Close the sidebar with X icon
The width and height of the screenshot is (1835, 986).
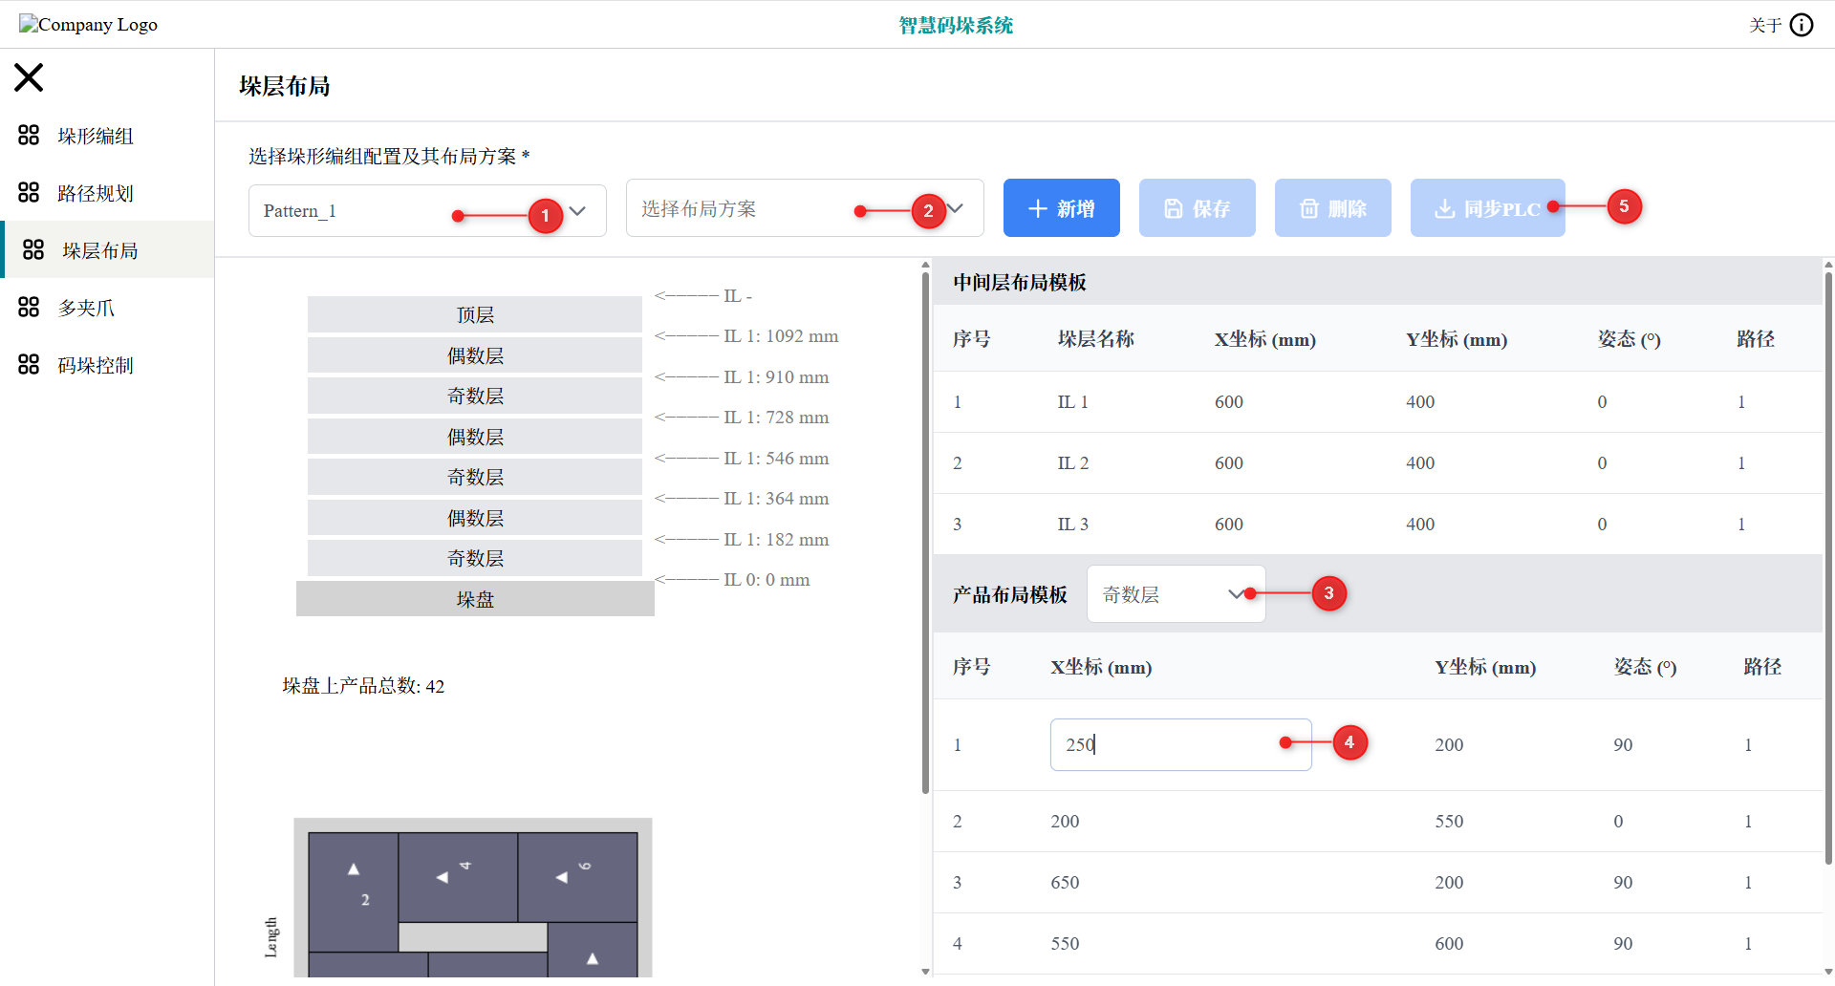click(x=29, y=77)
